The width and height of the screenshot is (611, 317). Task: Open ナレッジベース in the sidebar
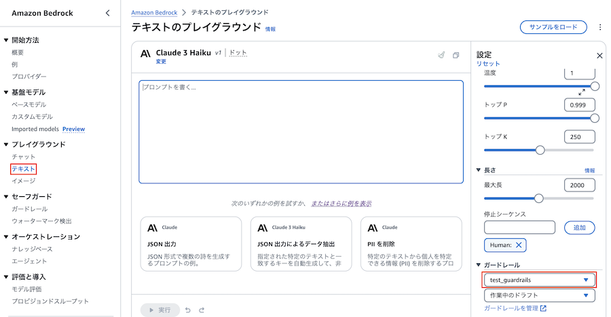click(x=32, y=249)
